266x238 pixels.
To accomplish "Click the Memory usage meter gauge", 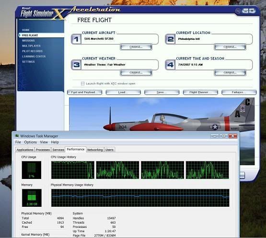I will coord(32,198).
